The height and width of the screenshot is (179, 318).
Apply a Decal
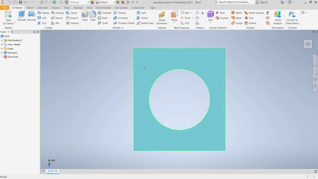coord(72,13)
